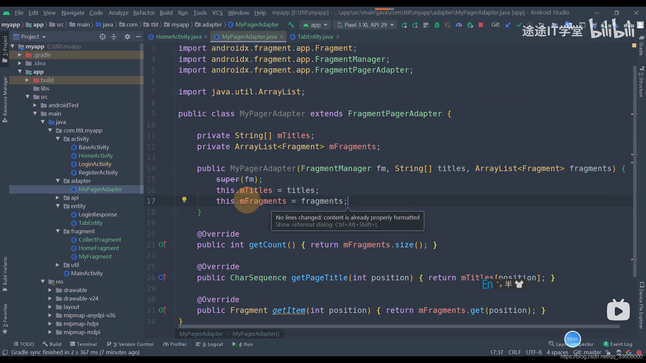Image resolution: width=646 pixels, height=363 pixels.
Task: Click the Profile app gauge icon
Action: [459, 25]
